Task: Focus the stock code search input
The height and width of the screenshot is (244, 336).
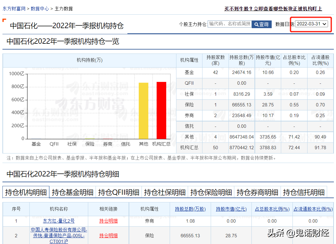Action: point(229,24)
